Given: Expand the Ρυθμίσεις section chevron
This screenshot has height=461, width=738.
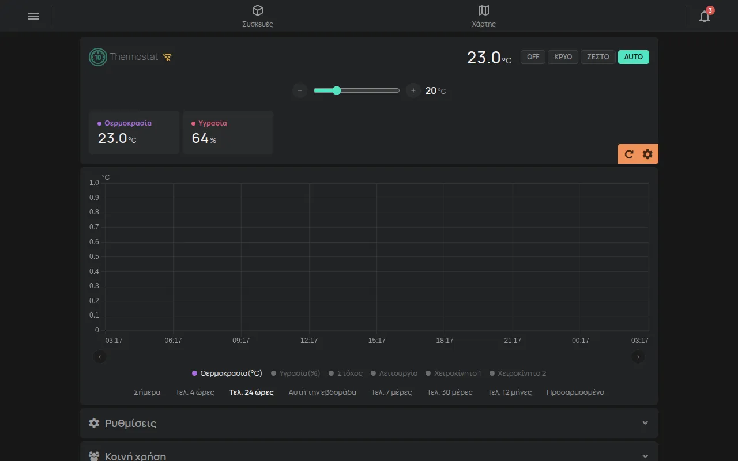Looking at the screenshot, I should coord(645,423).
